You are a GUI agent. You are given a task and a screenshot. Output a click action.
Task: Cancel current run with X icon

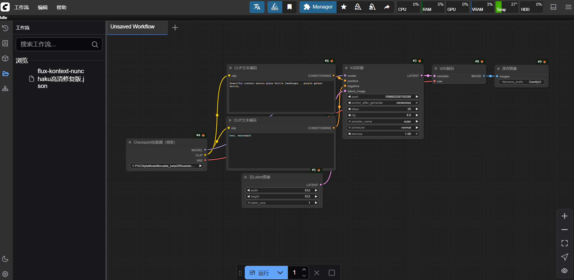click(x=317, y=273)
